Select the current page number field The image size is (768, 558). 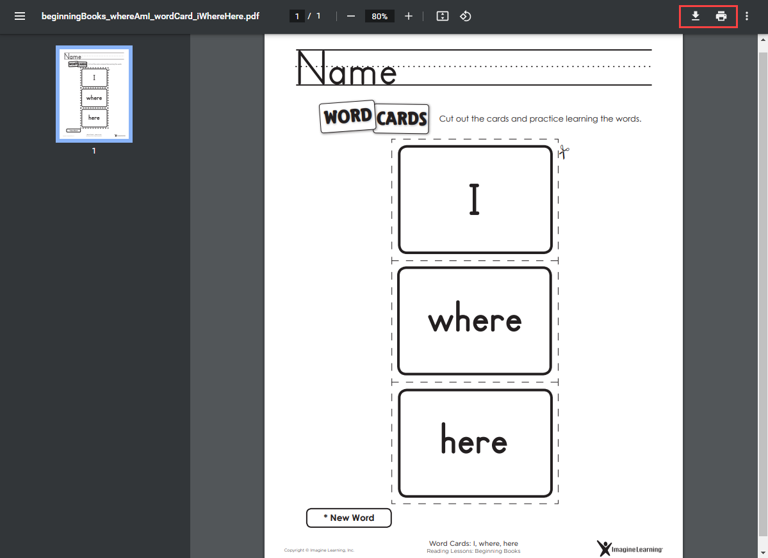click(297, 16)
